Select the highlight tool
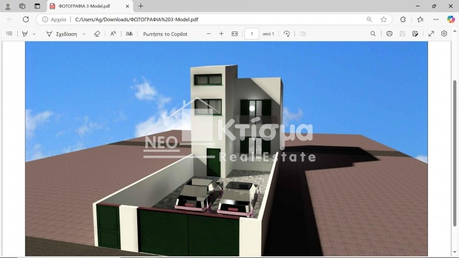The image size is (459, 258). coord(25,34)
